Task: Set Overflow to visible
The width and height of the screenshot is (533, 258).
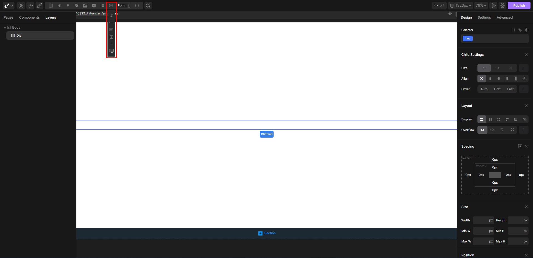Action: pyautogui.click(x=482, y=130)
